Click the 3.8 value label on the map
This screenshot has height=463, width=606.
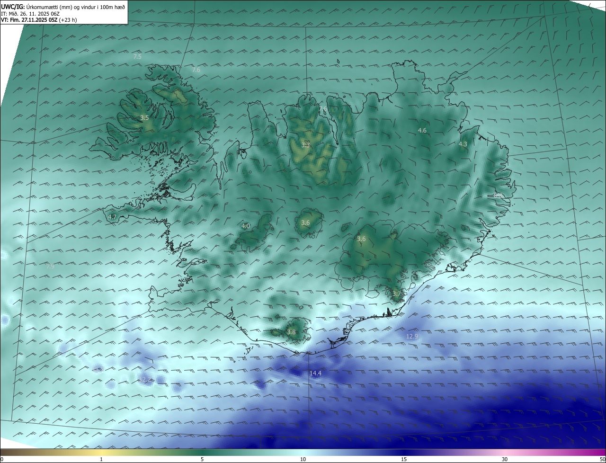[291, 332]
